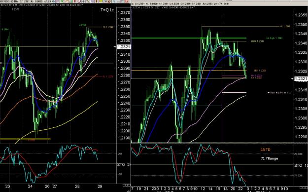
Task: Click the 1.2345 price on the right chart axis
Action: click(301, 34)
